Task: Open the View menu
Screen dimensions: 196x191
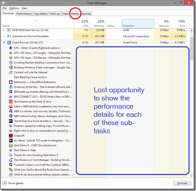Action: pos(24,8)
